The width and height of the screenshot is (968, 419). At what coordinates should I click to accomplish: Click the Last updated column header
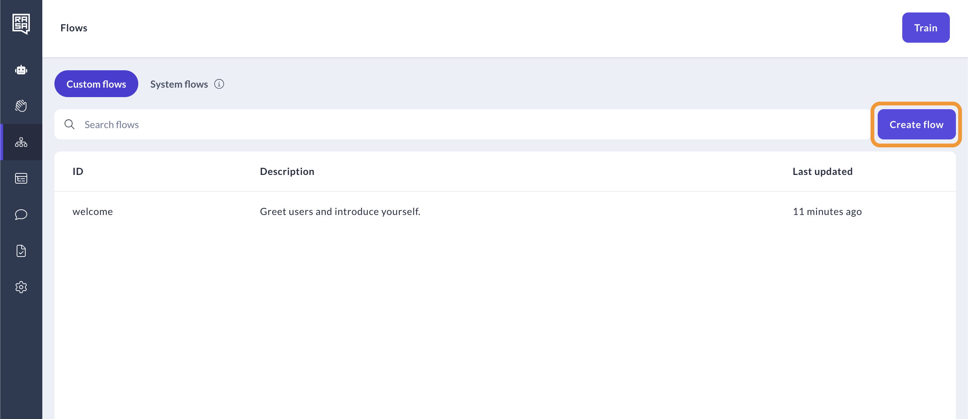click(x=823, y=171)
